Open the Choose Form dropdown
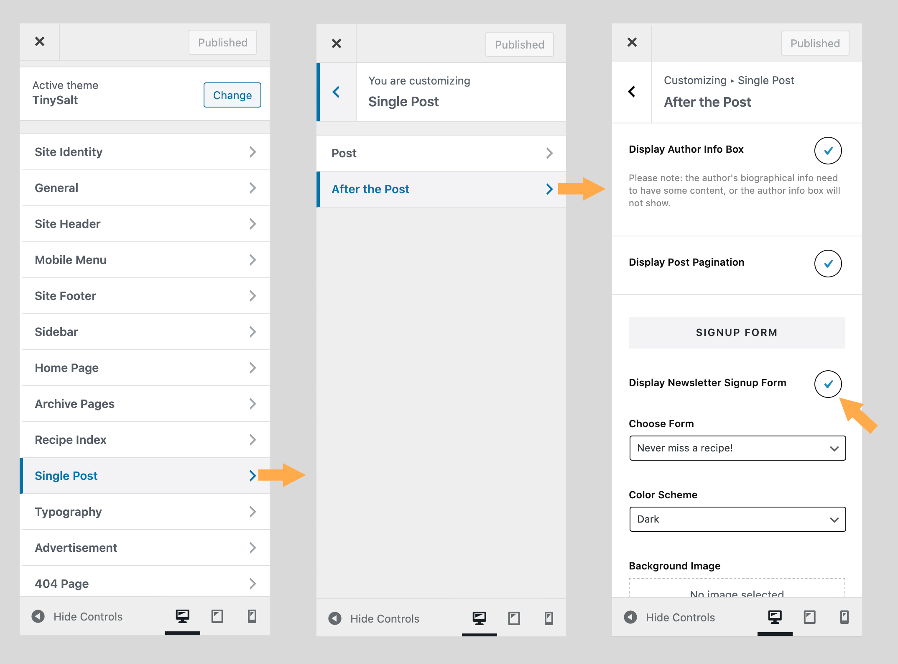The image size is (898, 664). tap(737, 448)
